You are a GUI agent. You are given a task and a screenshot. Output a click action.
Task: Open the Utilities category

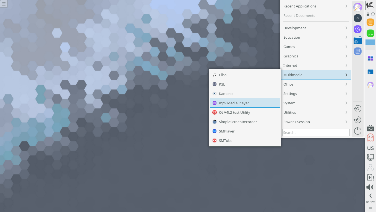click(x=316, y=112)
